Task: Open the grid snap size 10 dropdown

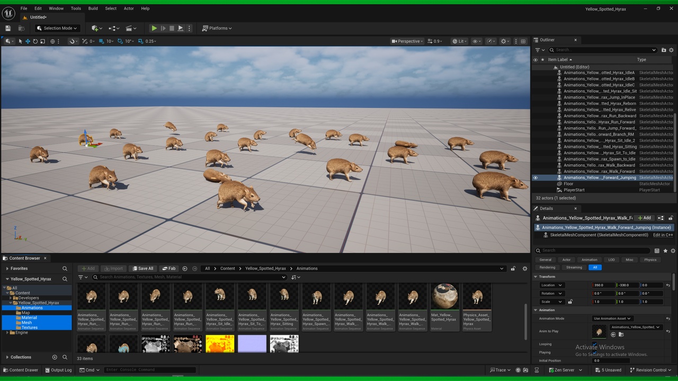Action: coord(111,41)
